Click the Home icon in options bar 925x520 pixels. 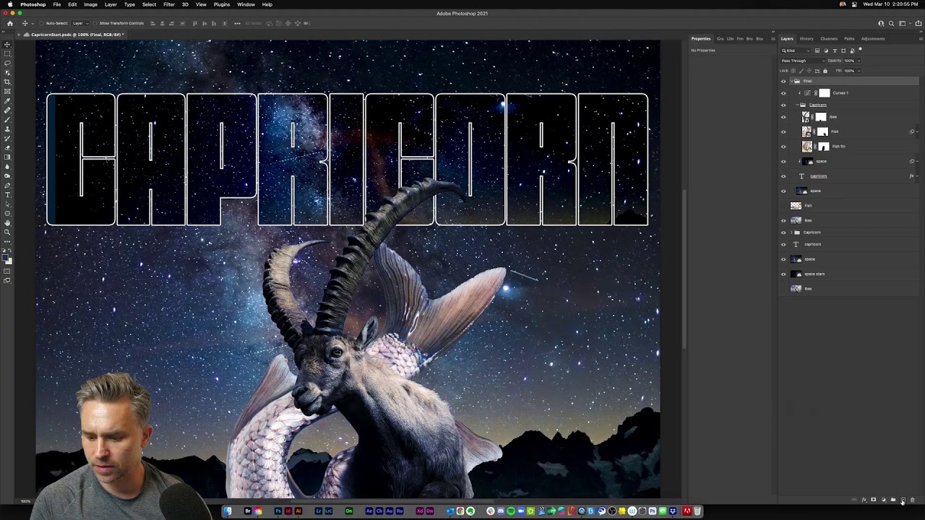[10, 23]
